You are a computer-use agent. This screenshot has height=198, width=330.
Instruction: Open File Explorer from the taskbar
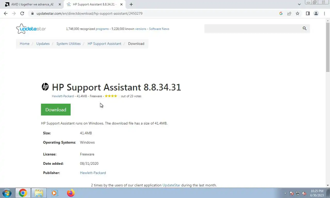tap(39, 193)
